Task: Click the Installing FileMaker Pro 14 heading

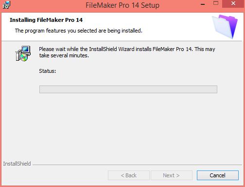Action: (46, 20)
